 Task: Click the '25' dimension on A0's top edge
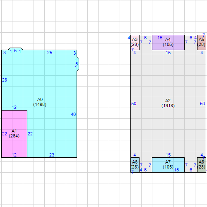[x=50, y=53]
